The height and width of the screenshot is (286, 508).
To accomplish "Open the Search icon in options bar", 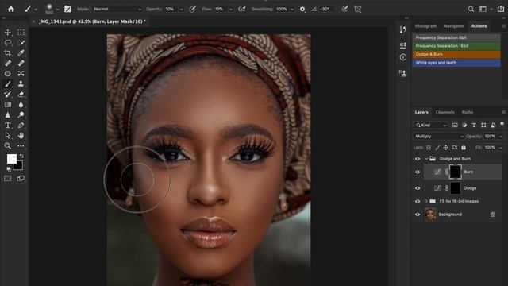I will click(x=471, y=9).
